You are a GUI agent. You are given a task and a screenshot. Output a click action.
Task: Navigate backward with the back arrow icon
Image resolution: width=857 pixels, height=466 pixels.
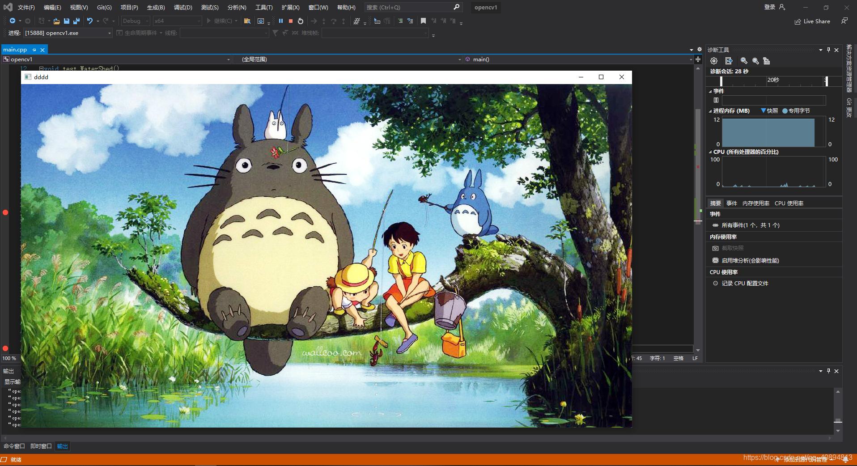(13, 21)
